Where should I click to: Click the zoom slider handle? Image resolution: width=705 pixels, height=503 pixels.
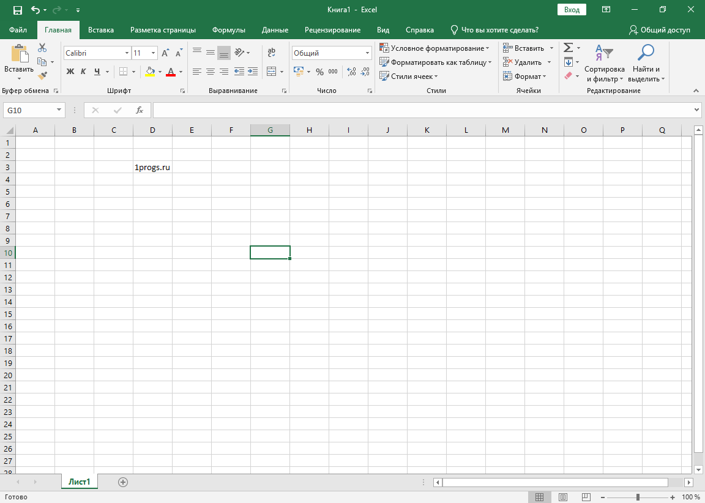[638, 497]
